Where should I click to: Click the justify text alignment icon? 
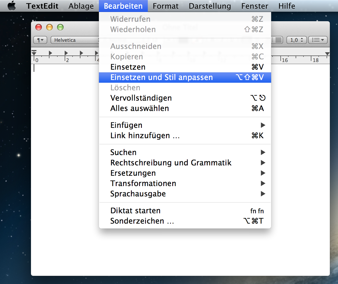pyautogui.click(x=278, y=40)
